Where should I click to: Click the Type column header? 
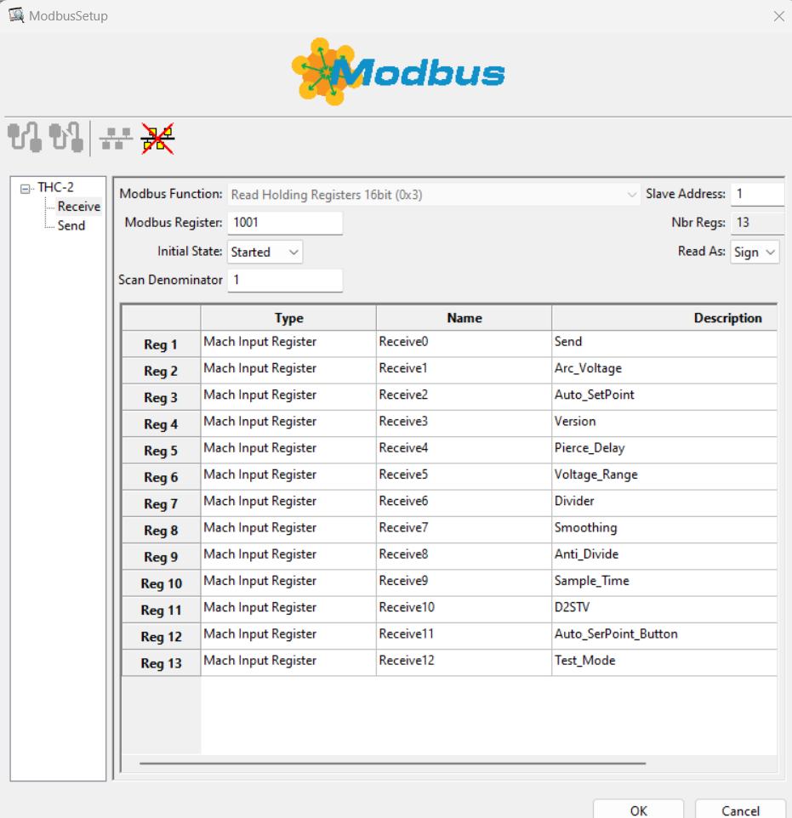tap(288, 318)
